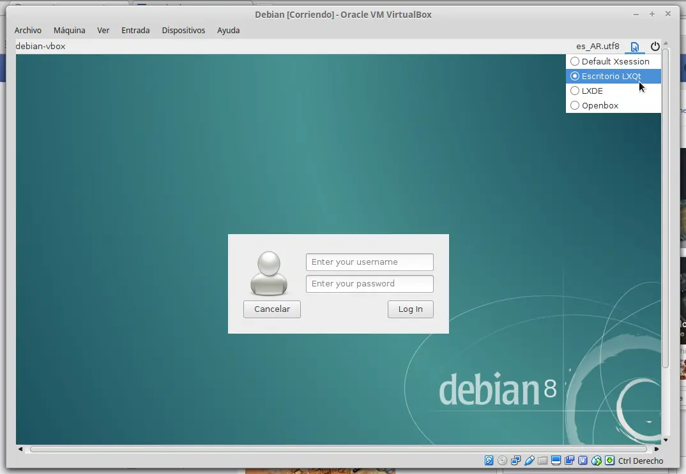Image resolution: width=686 pixels, height=474 pixels.
Task: Click the session chooser icon
Action: pyautogui.click(x=635, y=47)
